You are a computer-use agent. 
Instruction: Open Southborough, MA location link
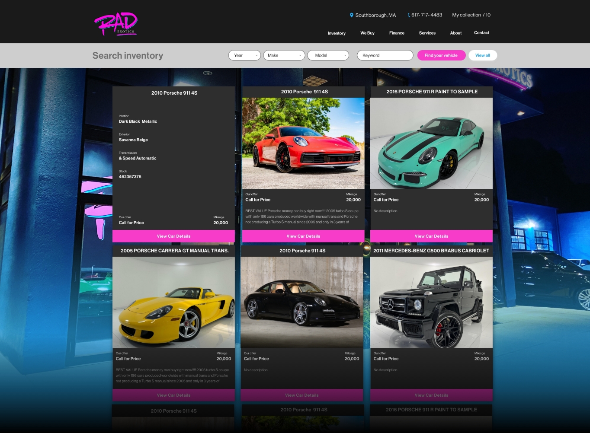[375, 15]
